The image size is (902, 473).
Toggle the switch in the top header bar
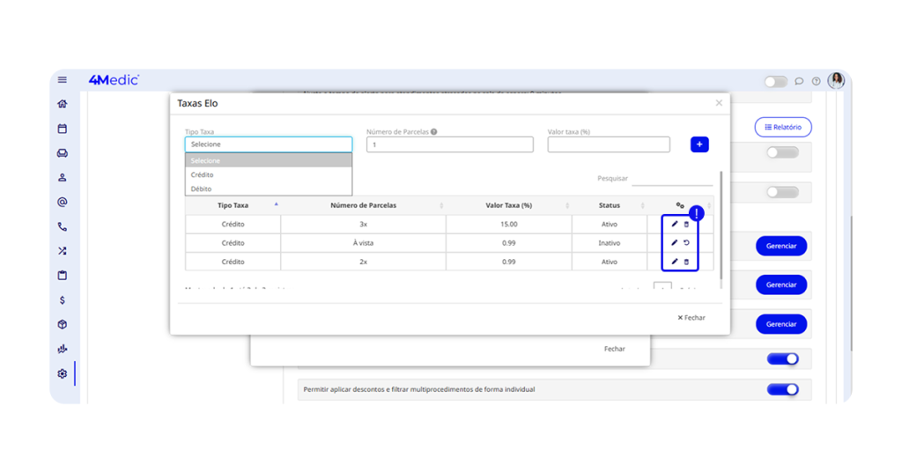775,81
